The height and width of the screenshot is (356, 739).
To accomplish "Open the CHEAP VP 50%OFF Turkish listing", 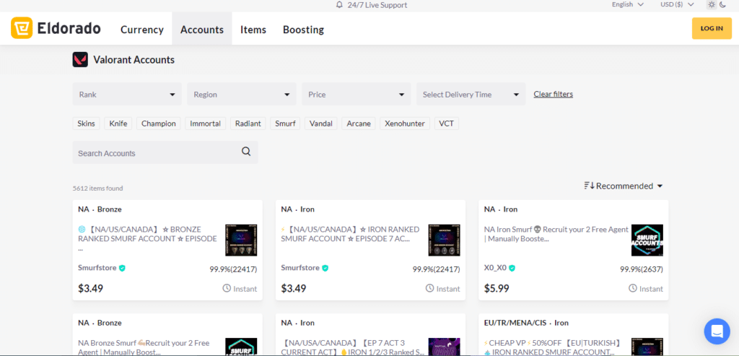I will coord(552,347).
